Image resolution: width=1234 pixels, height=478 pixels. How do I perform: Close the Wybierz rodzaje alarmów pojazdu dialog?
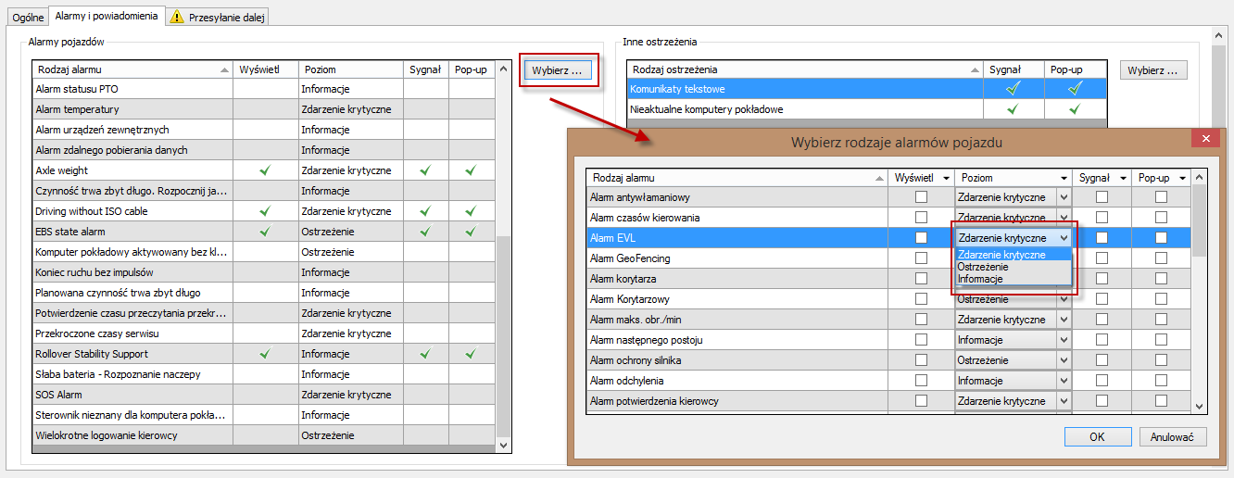tap(1205, 139)
